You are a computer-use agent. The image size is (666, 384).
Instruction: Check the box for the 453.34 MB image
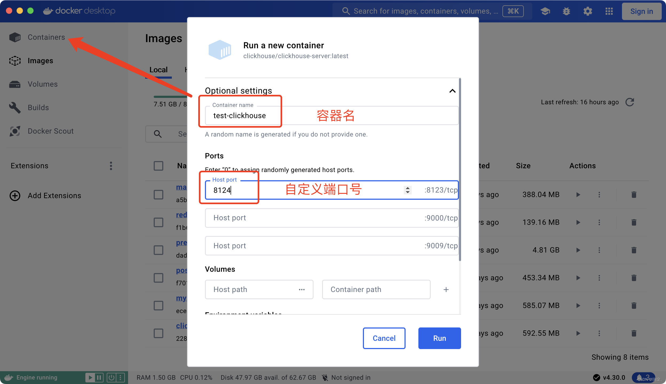tap(158, 278)
